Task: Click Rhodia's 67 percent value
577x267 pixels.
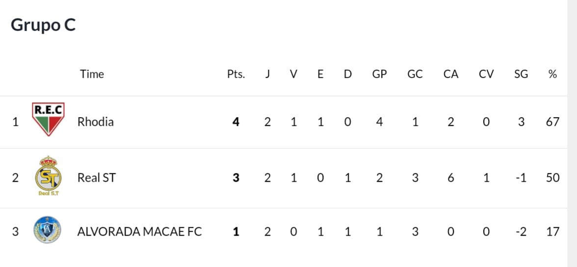Action: 552,121
